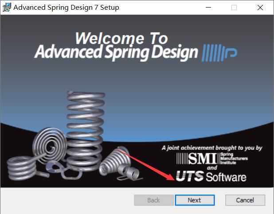The image size is (274, 214).
Task: Click the UTS Software logo
Action: tap(211, 176)
